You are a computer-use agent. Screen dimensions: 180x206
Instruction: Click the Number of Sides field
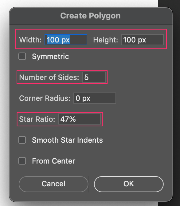click(x=94, y=77)
